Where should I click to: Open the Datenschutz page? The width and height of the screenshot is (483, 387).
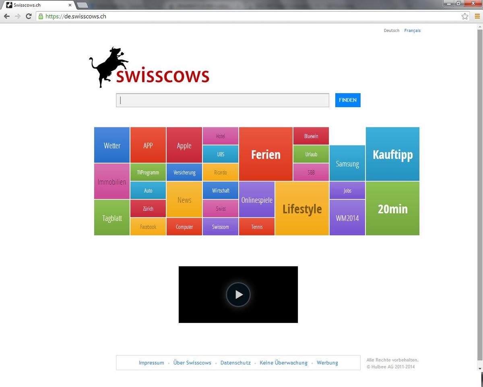[235, 362]
